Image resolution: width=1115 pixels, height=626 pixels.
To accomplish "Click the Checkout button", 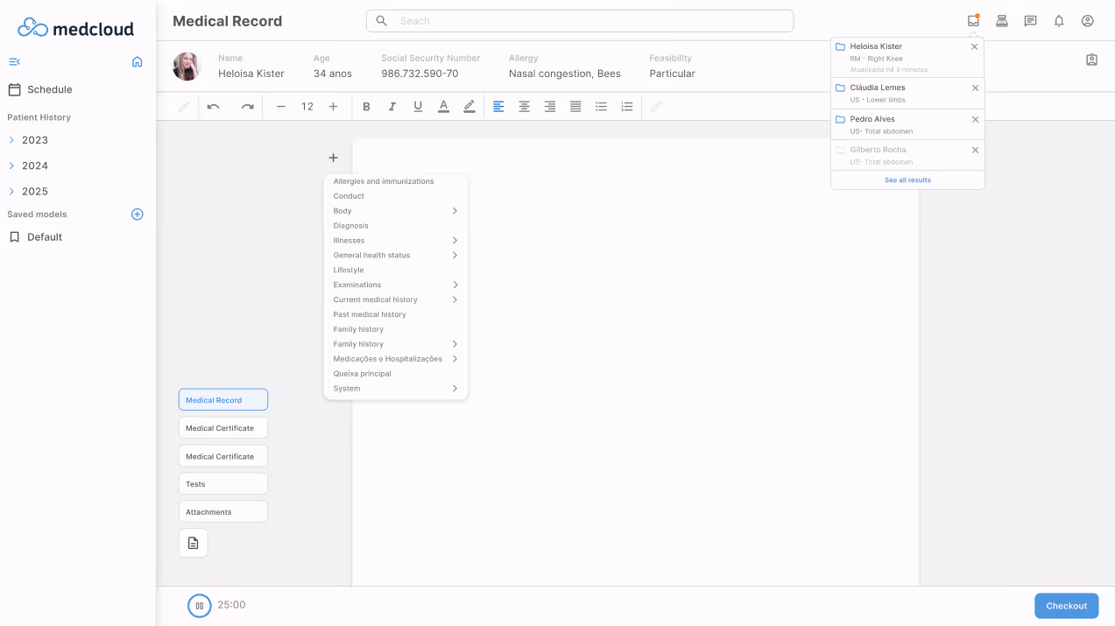I will (x=1066, y=605).
